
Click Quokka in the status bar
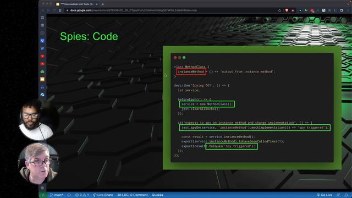157,195
